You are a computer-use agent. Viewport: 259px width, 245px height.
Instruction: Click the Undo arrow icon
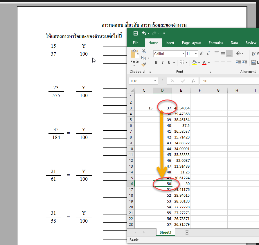coord(144,33)
